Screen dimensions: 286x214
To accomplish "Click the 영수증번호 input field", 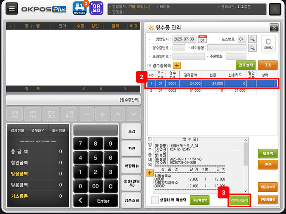I will (x=179, y=48).
